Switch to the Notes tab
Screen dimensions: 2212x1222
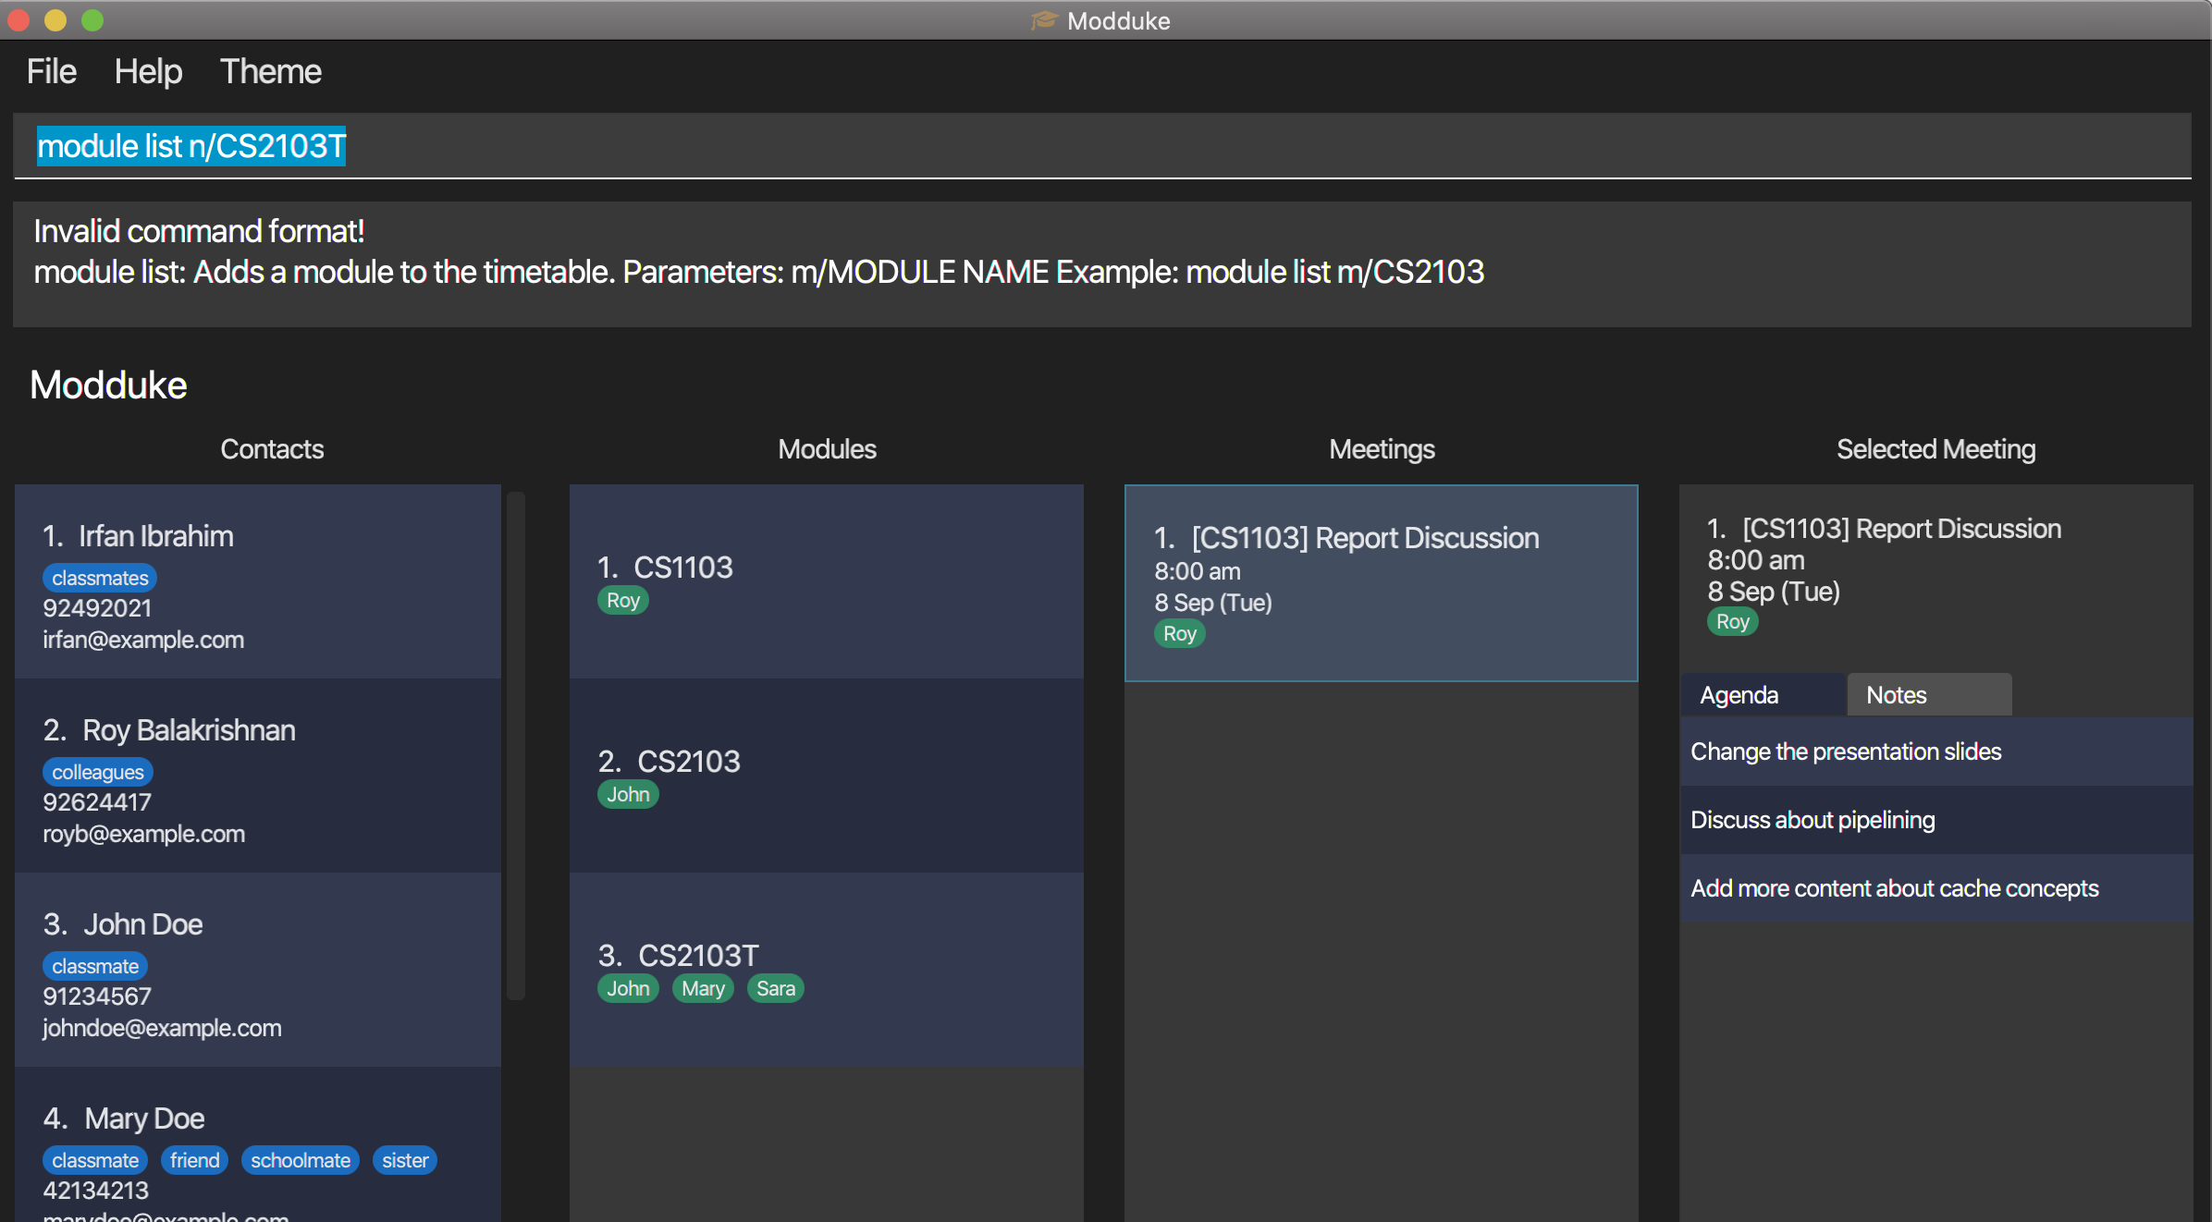pyautogui.click(x=1928, y=695)
